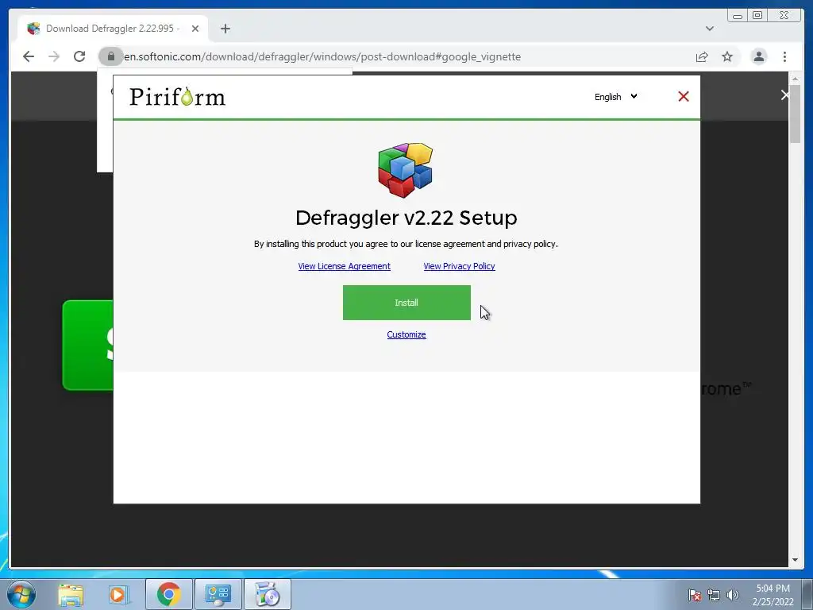Open the Windows Start menu
The width and height of the screenshot is (813, 610).
21,594
